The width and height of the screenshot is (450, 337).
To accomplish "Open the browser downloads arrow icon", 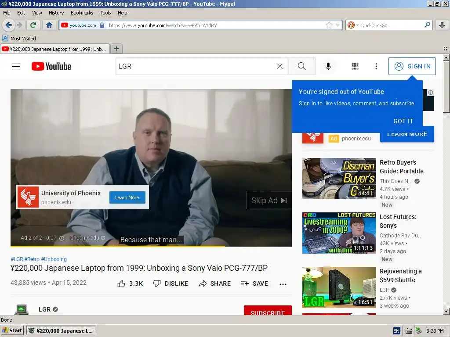I will point(442,25).
